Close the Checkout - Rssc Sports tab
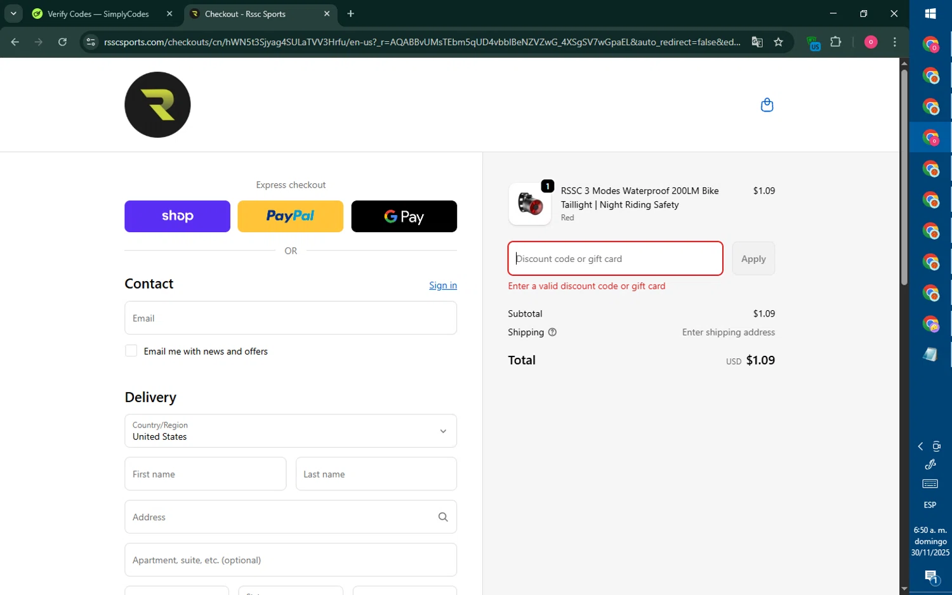 pyautogui.click(x=327, y=13)
